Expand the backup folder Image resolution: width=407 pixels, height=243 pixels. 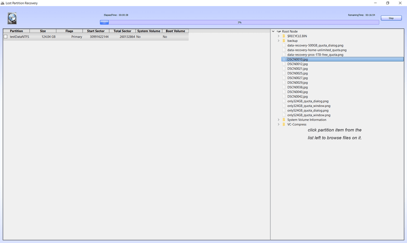(279, 41)
